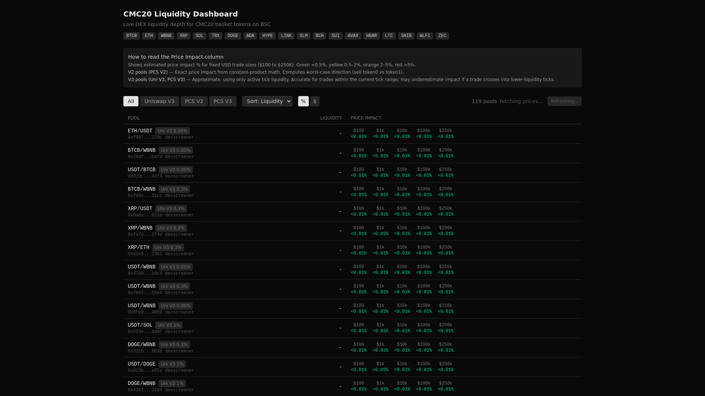
Task: Open dexscreener link for XRP/WBNB pool
Action: tap(180, 235)
